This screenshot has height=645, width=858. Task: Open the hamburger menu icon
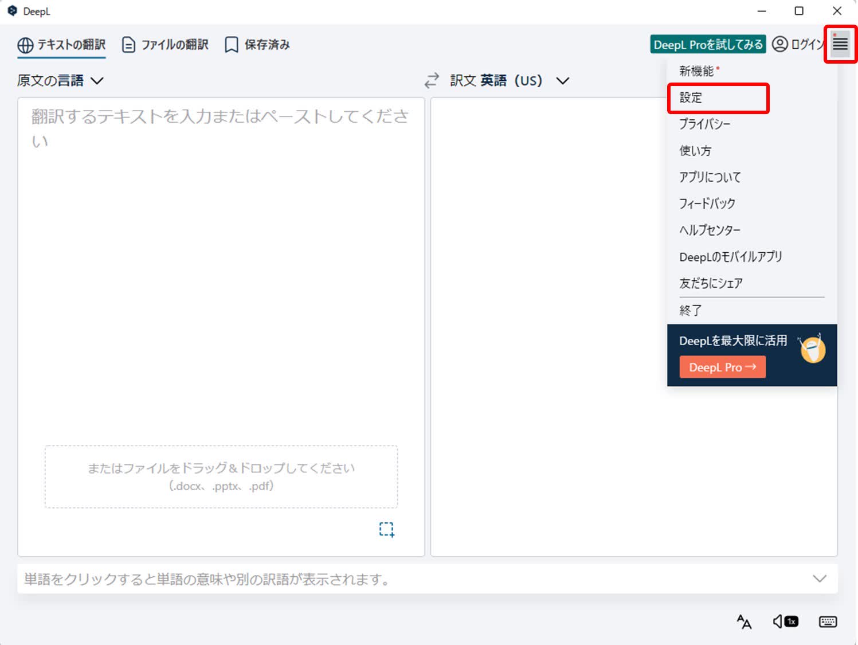click(840, 43)
